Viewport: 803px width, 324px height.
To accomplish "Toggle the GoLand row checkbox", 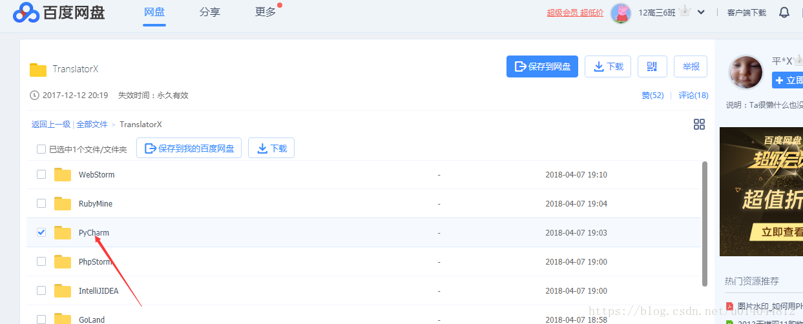I will (41, 319).
